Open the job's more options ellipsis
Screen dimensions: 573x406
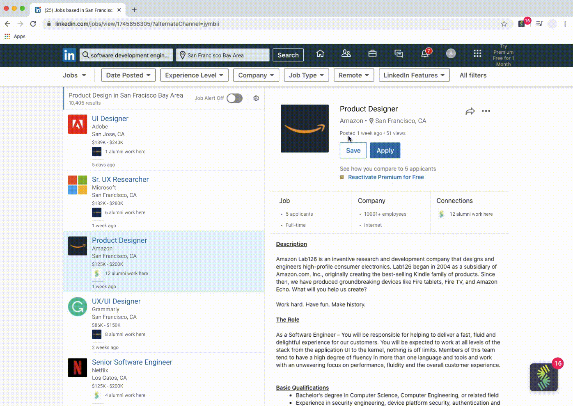[486, 111]
